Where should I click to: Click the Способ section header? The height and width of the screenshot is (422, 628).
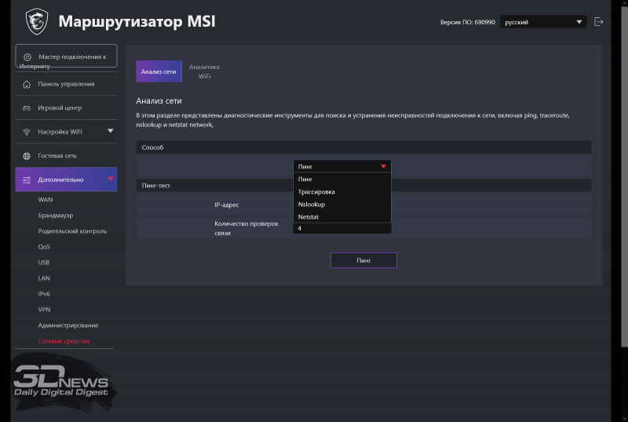[363, 147]
